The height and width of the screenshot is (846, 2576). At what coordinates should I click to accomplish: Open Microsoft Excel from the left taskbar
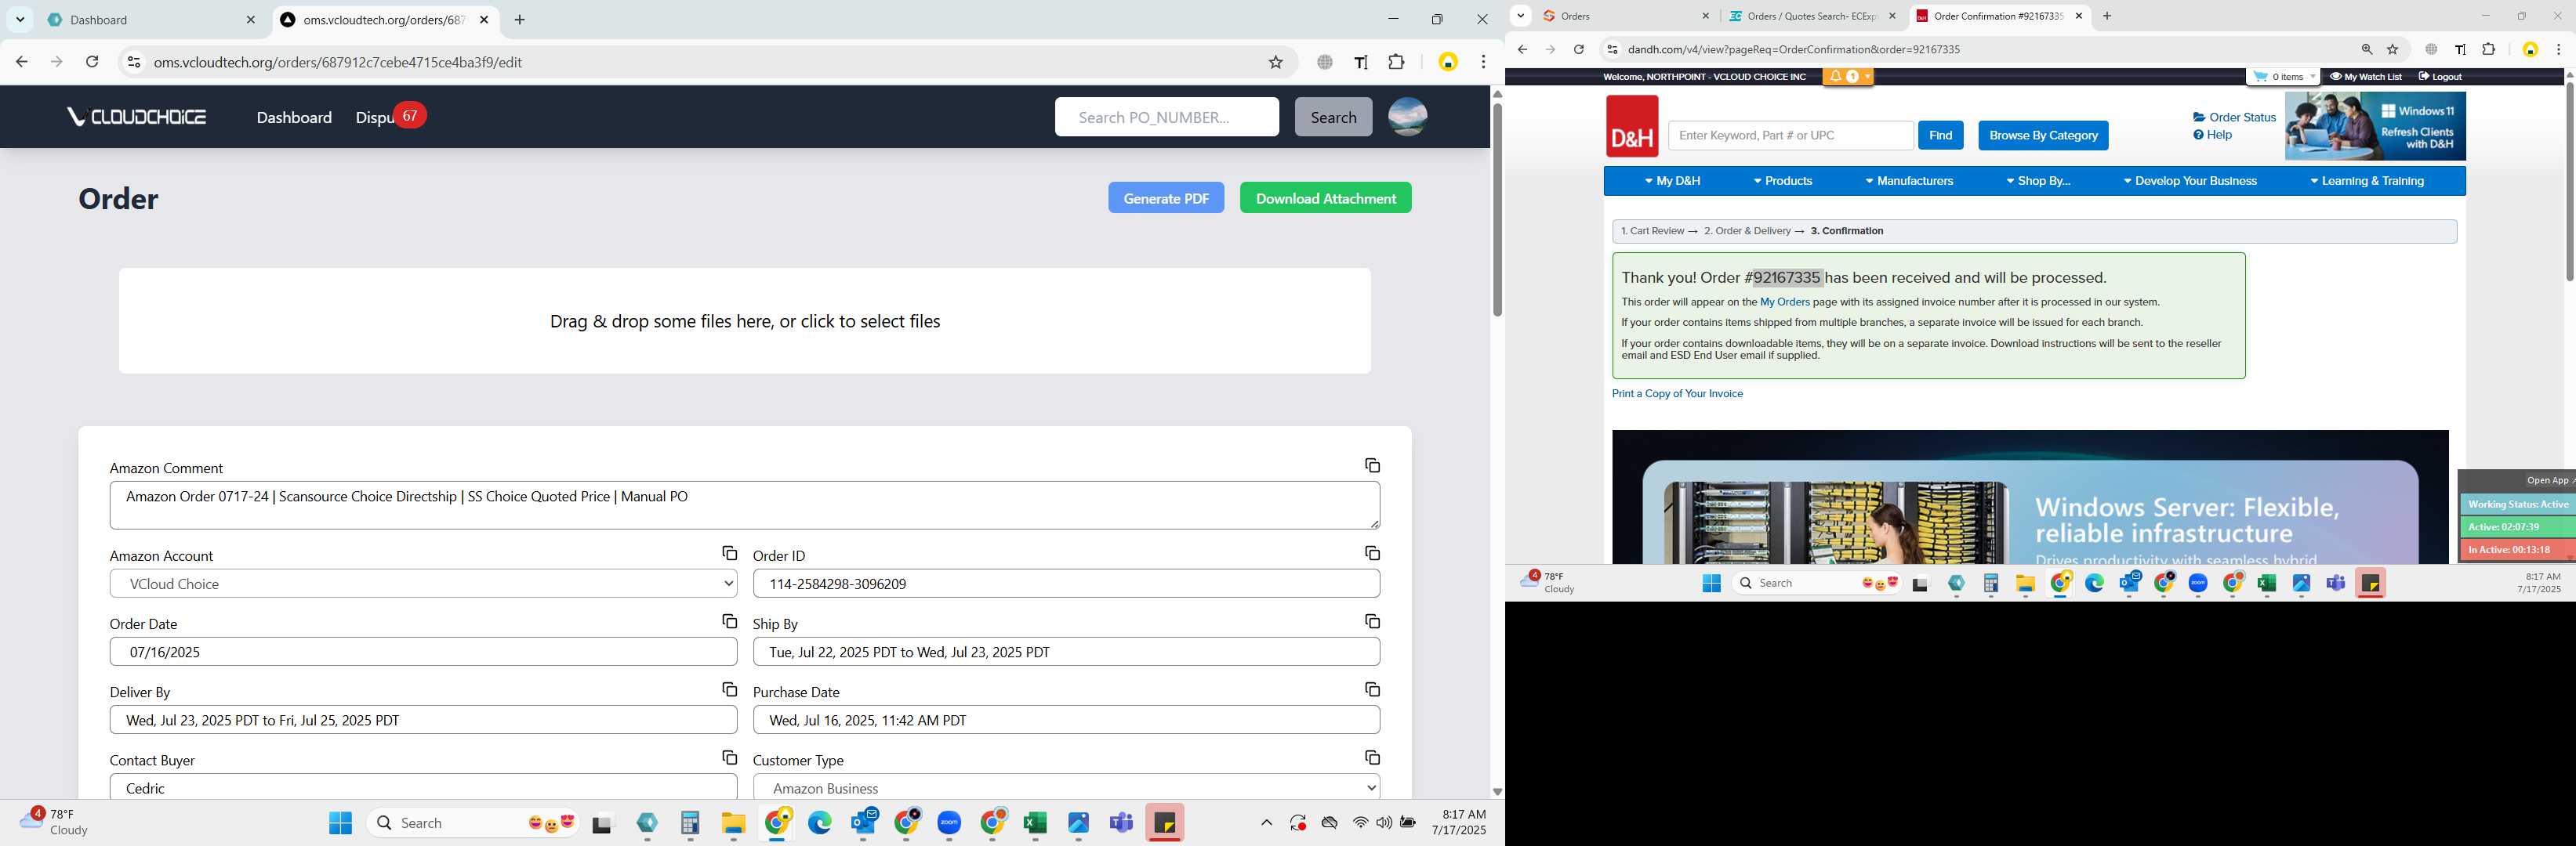[1035, 823]
